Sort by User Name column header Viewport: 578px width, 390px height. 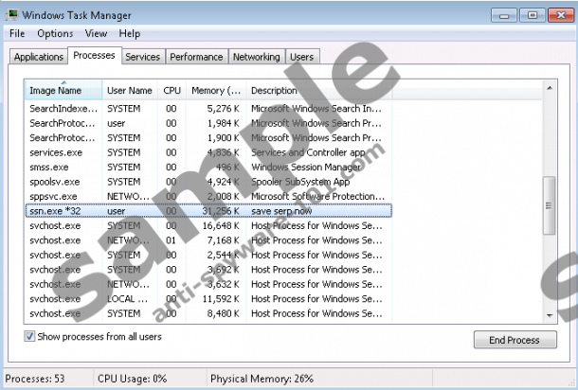point(130,91)
